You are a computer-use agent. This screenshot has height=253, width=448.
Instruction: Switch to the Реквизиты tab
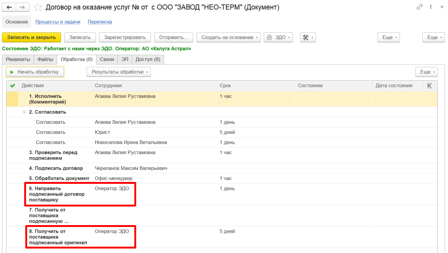point(18,59)
